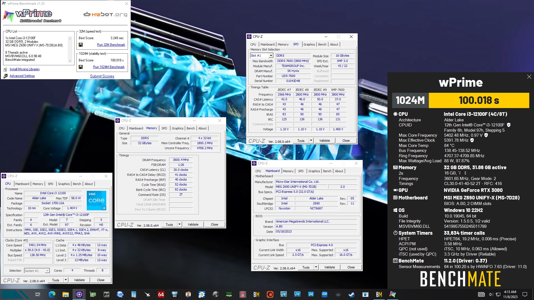Click the Advanced Settings wrench icon
534x300 pixels.
click(x=5, y=76)
